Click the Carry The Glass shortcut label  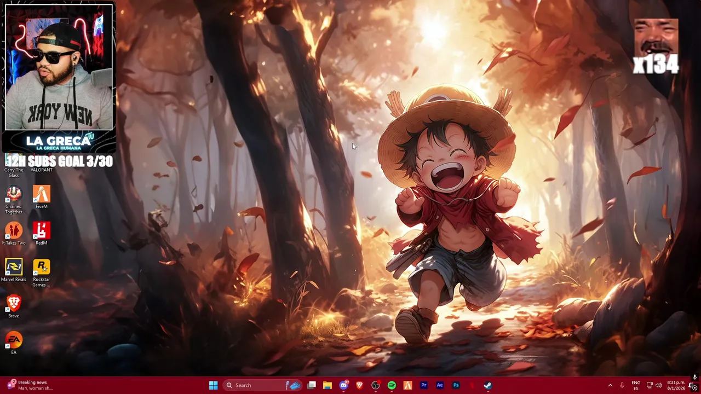point(14,172)
